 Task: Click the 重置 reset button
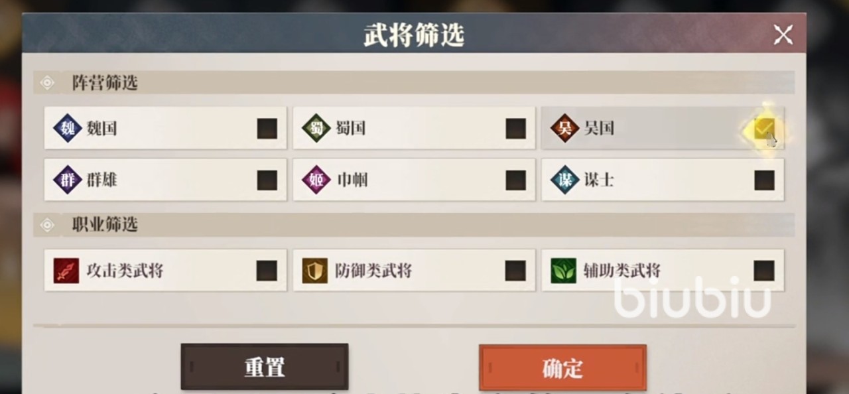[265, 367]
